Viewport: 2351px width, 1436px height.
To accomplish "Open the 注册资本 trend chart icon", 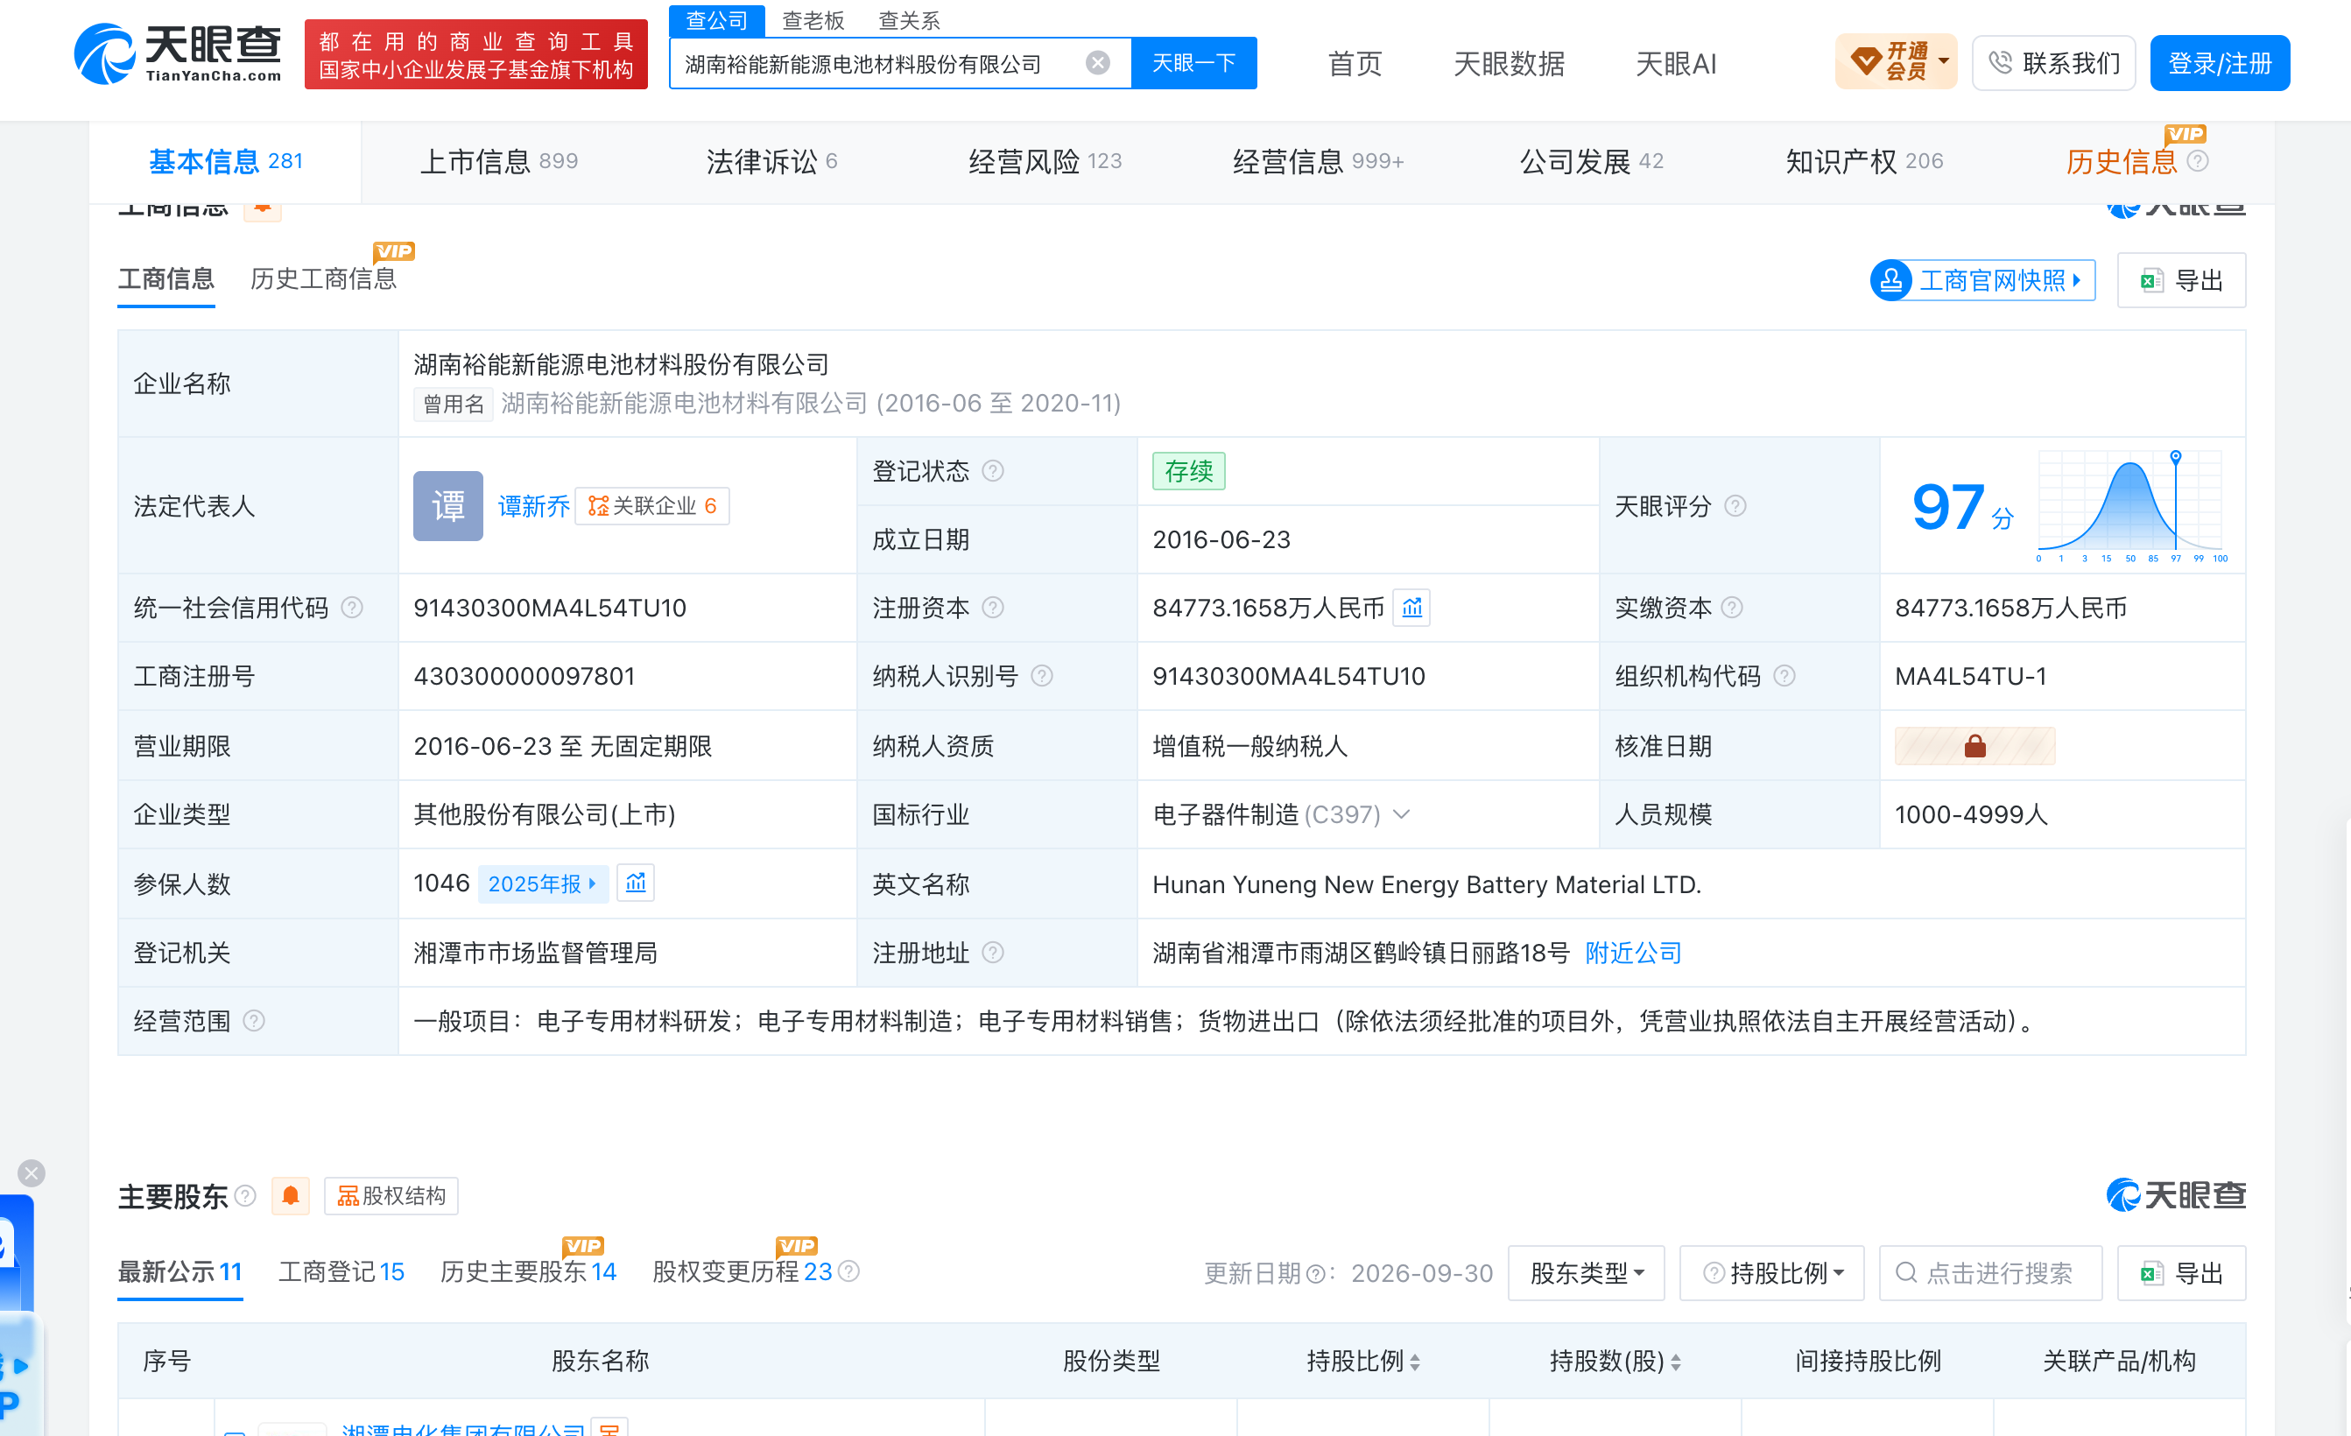I will 1412,608.
